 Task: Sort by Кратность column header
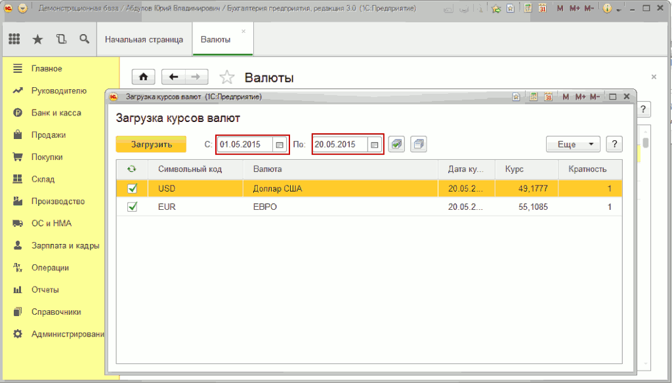tap(590, 169)
